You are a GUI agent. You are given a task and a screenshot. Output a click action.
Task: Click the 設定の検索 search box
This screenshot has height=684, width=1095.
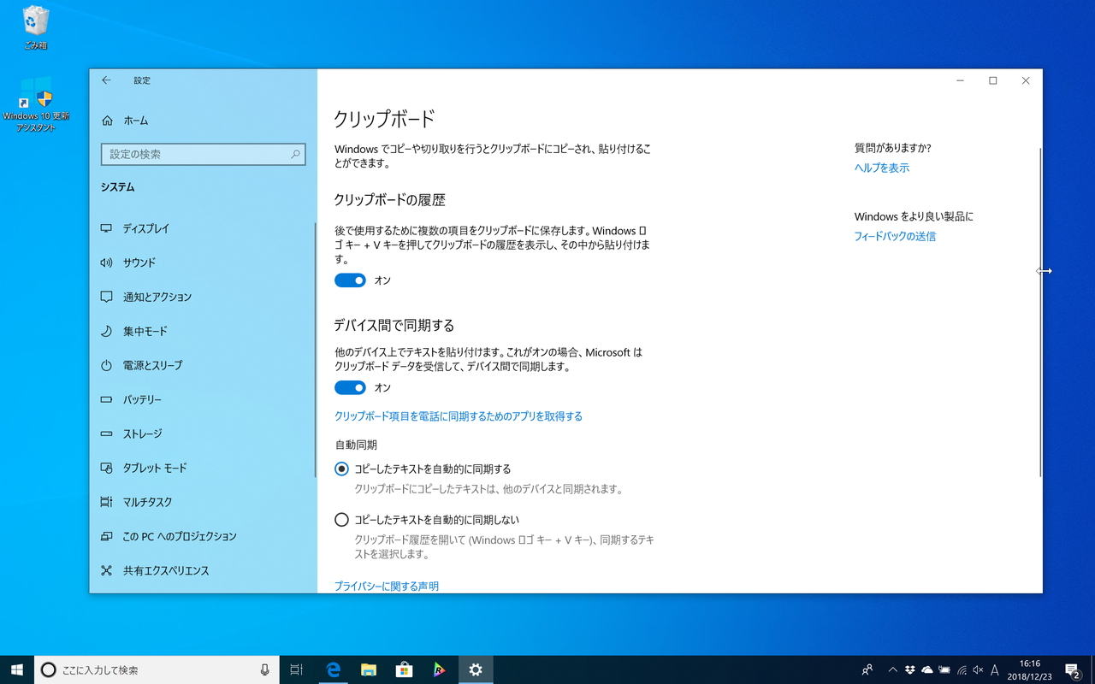click(x=203, y=154)
